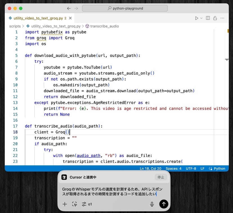Change indentation via Spaces: 4
This screenshot has width=233, height=213.
coord(174,168)
